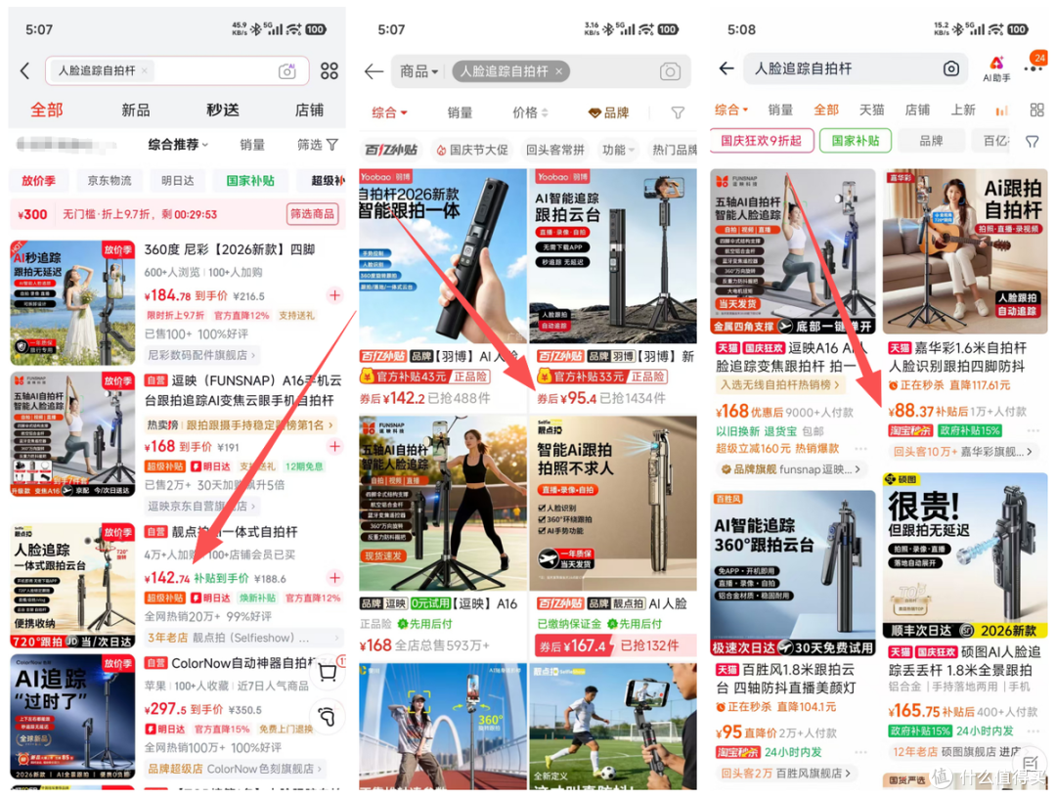Open the 羽博 券后¥95.4 product image
The width and height of the screenshot is (1056, 799).
tap(613, 256)
